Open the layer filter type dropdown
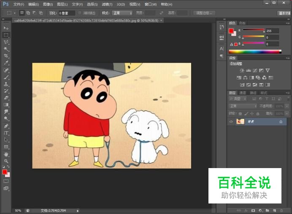 pyautogui.click(x=238, y=99)
